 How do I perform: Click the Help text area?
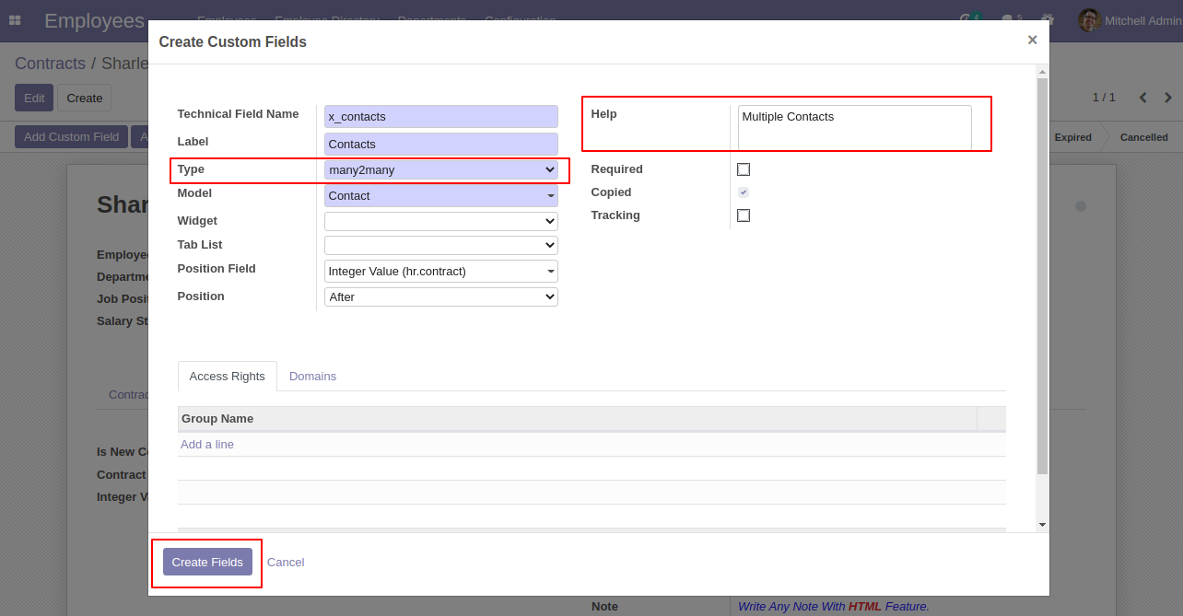[854, 127]
